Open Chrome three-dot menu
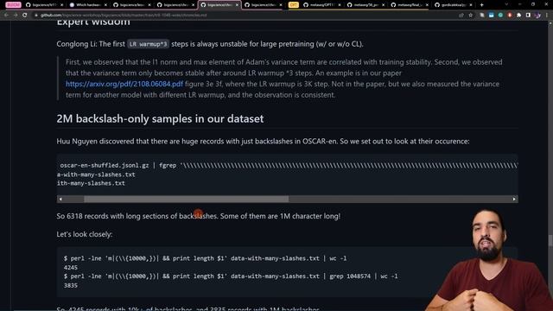Viewport: 553px width, 311px height. click(x=547, y=16)
